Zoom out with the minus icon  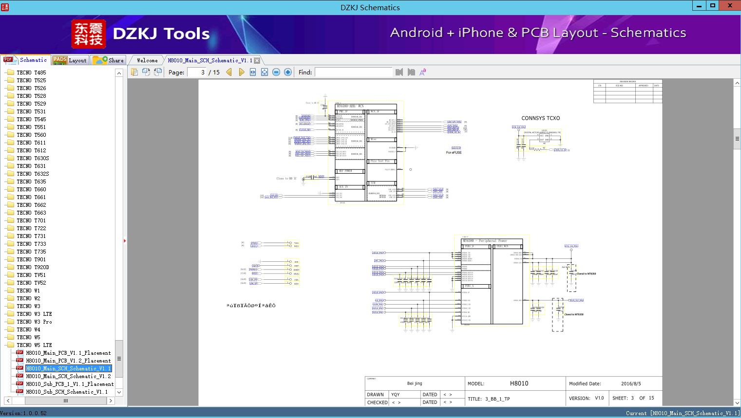pyautogui.click(x=276, y=72)
